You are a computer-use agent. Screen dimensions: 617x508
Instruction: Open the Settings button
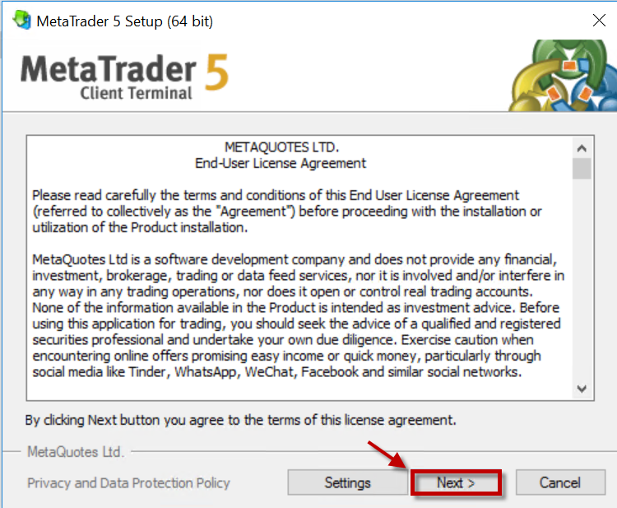tap(347, 482)
